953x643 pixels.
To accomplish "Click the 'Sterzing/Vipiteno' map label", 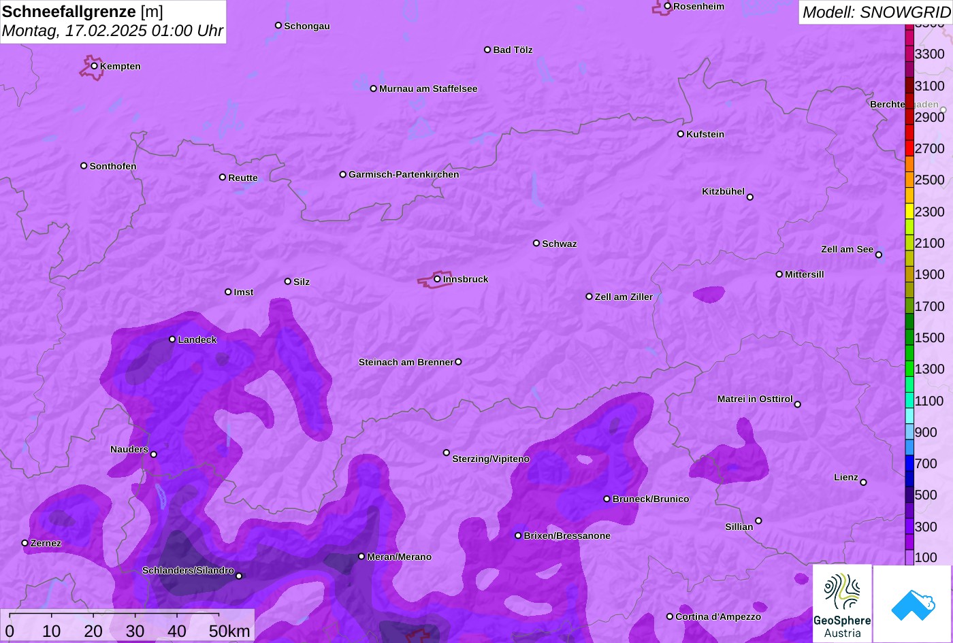I will pos(491,459).
